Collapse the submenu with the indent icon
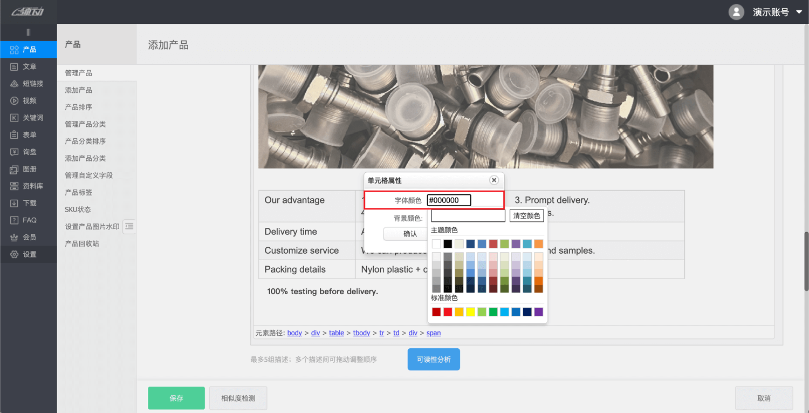Viewport: 809px width, 413px height. 129,227
